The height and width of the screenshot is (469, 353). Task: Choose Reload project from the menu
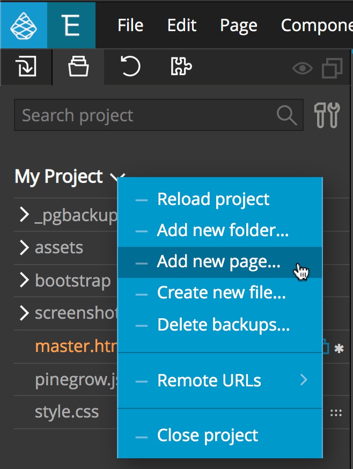220,200
